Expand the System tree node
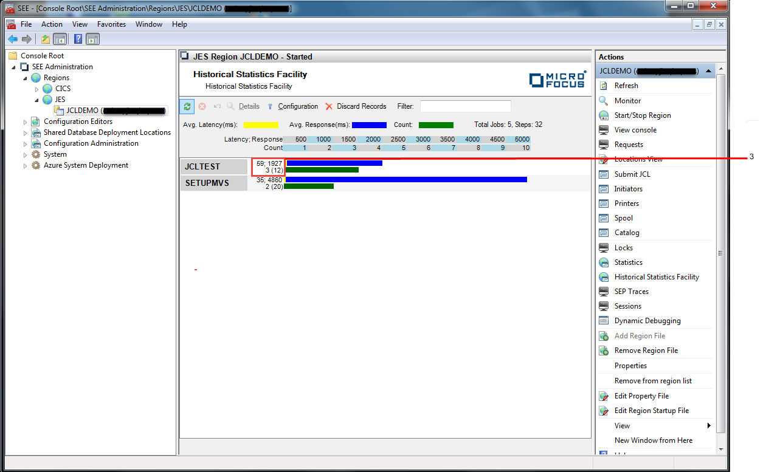This screenshot has height=472, width=783. click(26, 155)
